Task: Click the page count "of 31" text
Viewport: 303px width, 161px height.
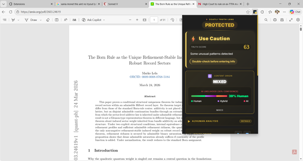Action: click(x=162, y=20)
